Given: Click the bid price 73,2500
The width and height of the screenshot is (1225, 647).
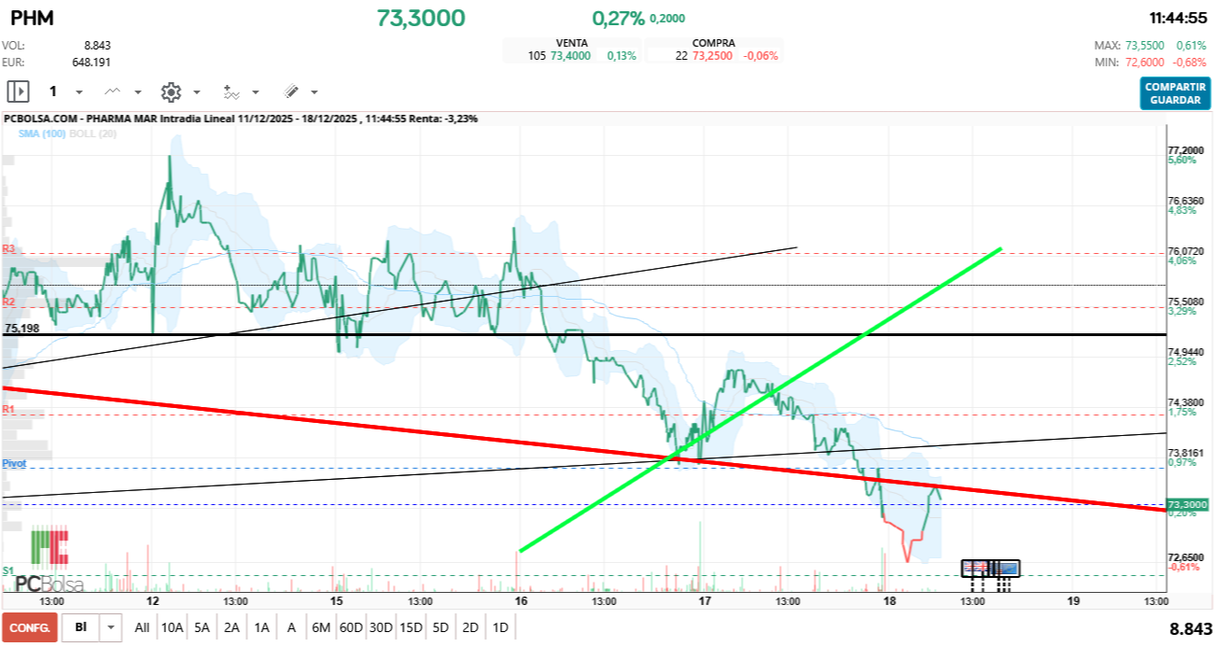Looking at the screenshot, I should (x=713, y=56).
